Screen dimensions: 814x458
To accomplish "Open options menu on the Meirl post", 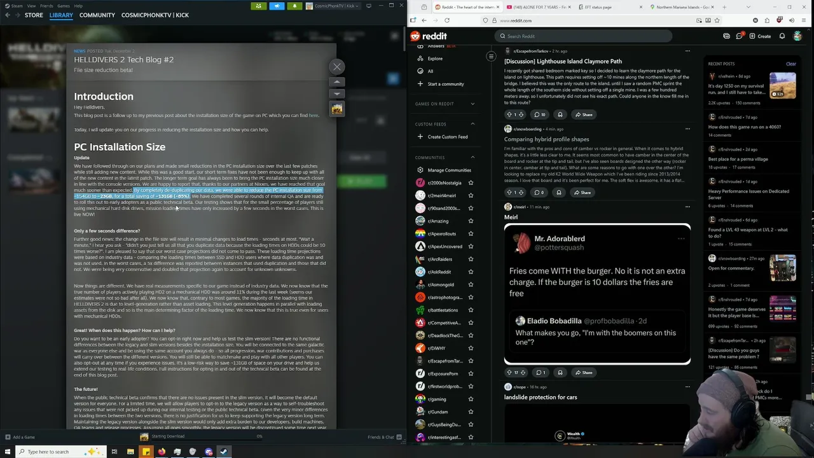I will (x=687, y=207).
